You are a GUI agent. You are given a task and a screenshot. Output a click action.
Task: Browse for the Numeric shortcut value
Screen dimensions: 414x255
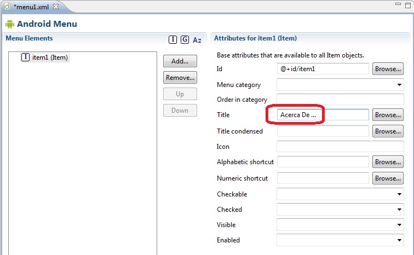(x=388, y=178)
